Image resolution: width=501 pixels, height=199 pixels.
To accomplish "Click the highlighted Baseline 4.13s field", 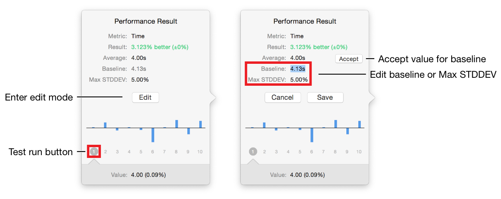I will pyautogui.click(x=298, y=69).
